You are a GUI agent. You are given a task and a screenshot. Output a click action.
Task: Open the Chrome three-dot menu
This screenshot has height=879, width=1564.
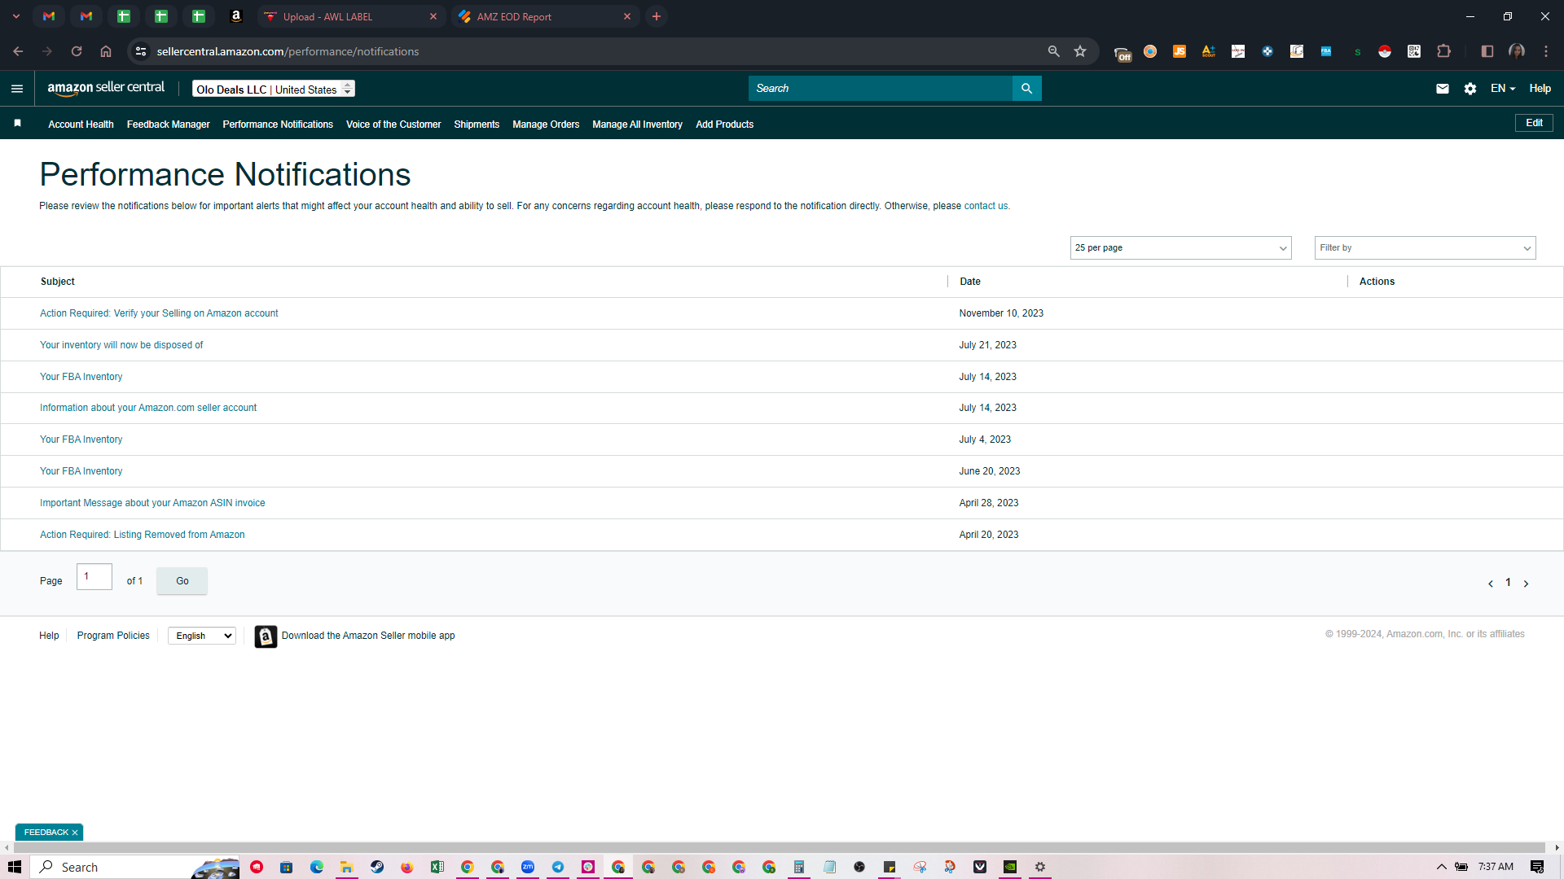pyautogui.click(x=1546, y=51)
